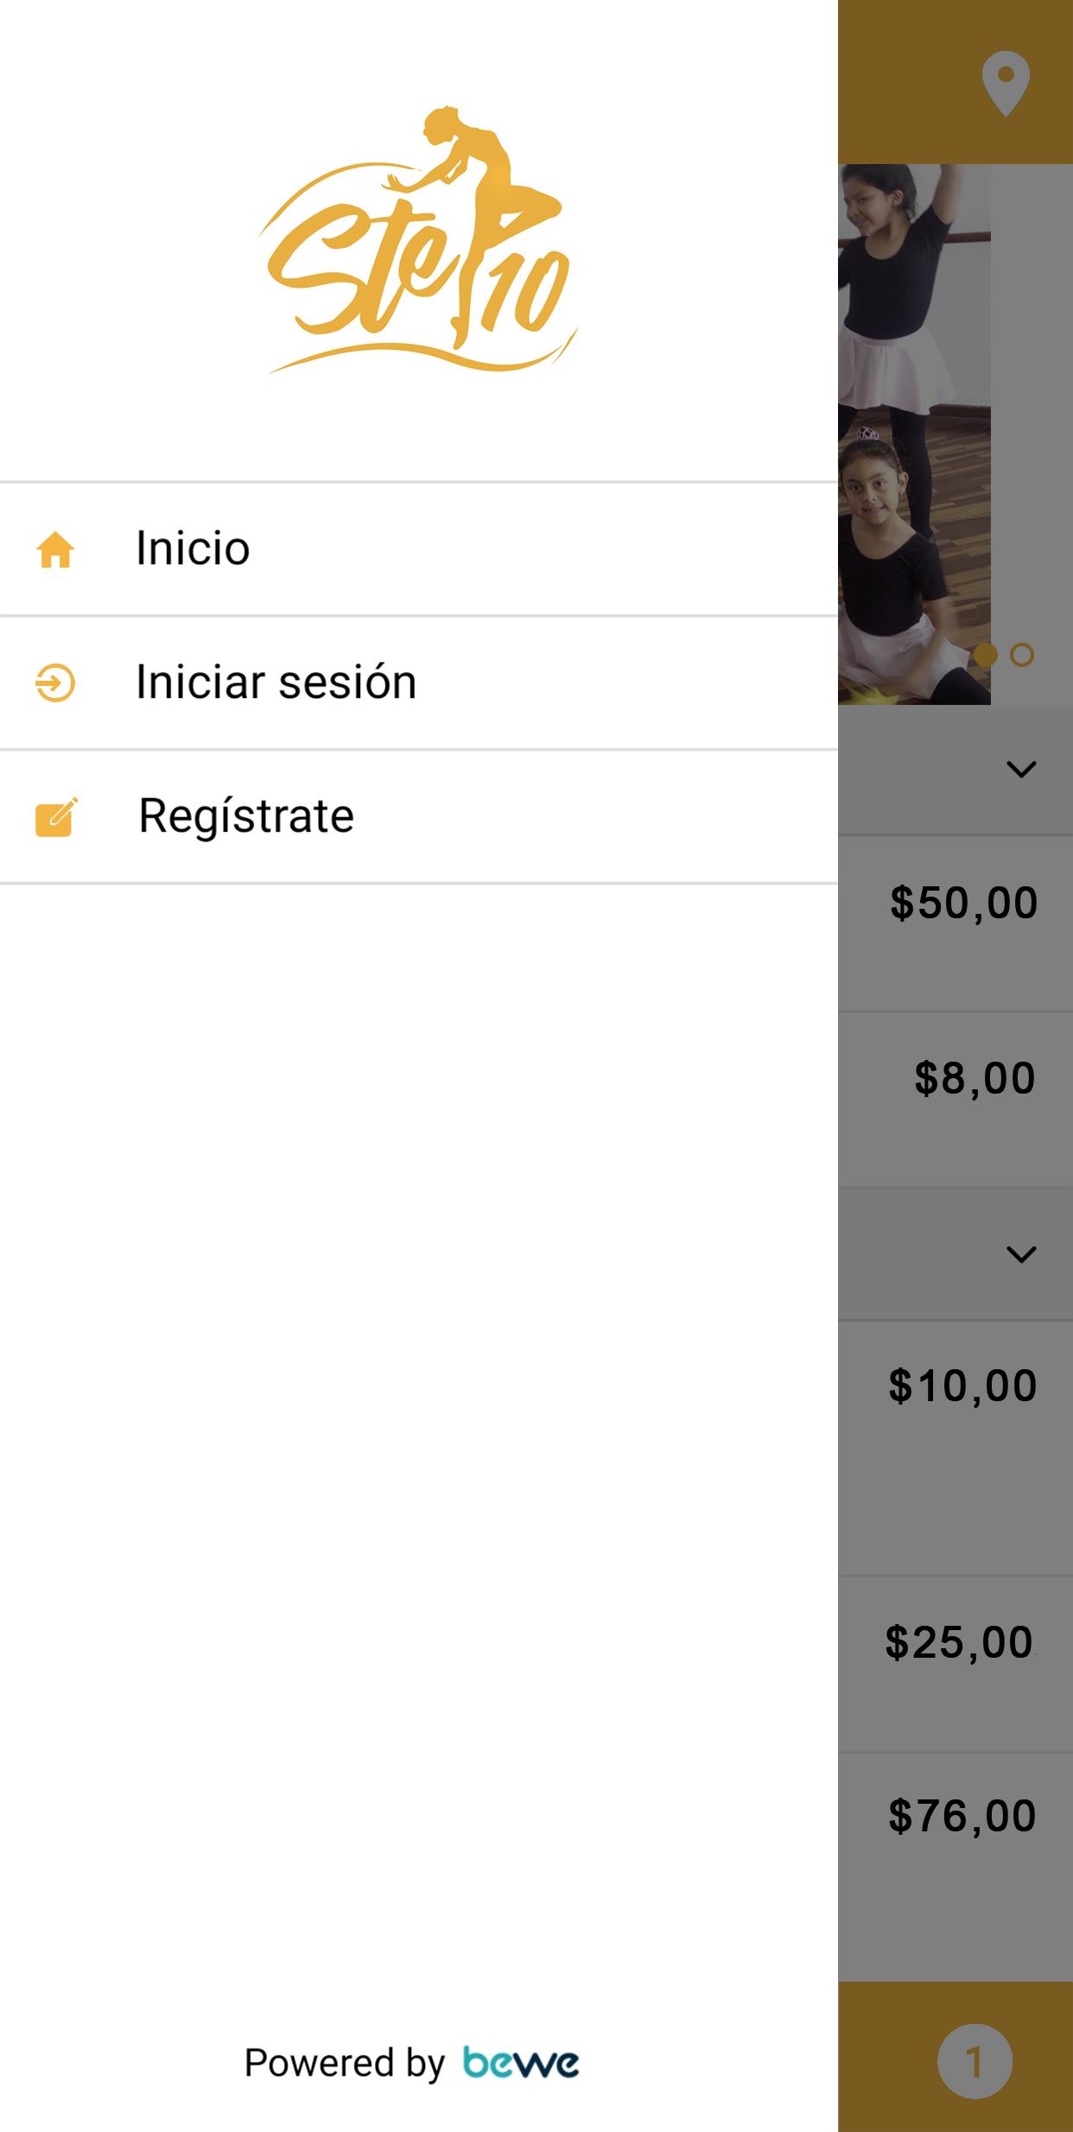Image resolution: width=1073 pixels, height=2132 pixels.
Task: Select the $50,00 price item
Action: point(963,903)
